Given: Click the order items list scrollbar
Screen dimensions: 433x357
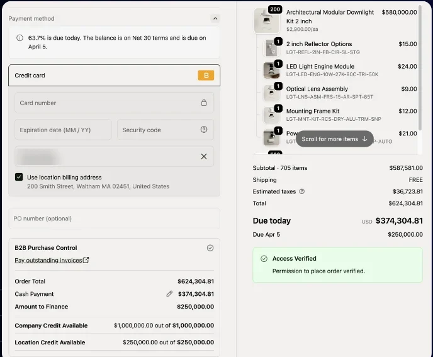Looking at the screenshot, I should tap(420, 68).
